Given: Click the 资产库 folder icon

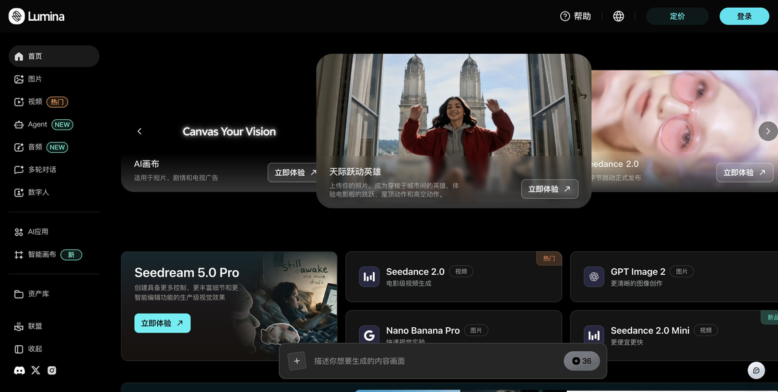Looking at the screenshot, I should 19,294.
